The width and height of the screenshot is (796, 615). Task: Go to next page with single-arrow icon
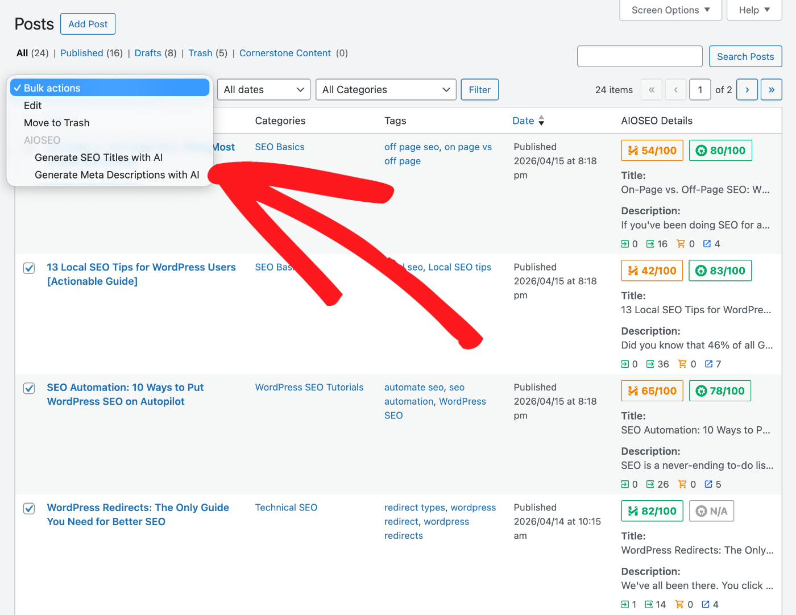pyautogui.click(x=747, y=89)
